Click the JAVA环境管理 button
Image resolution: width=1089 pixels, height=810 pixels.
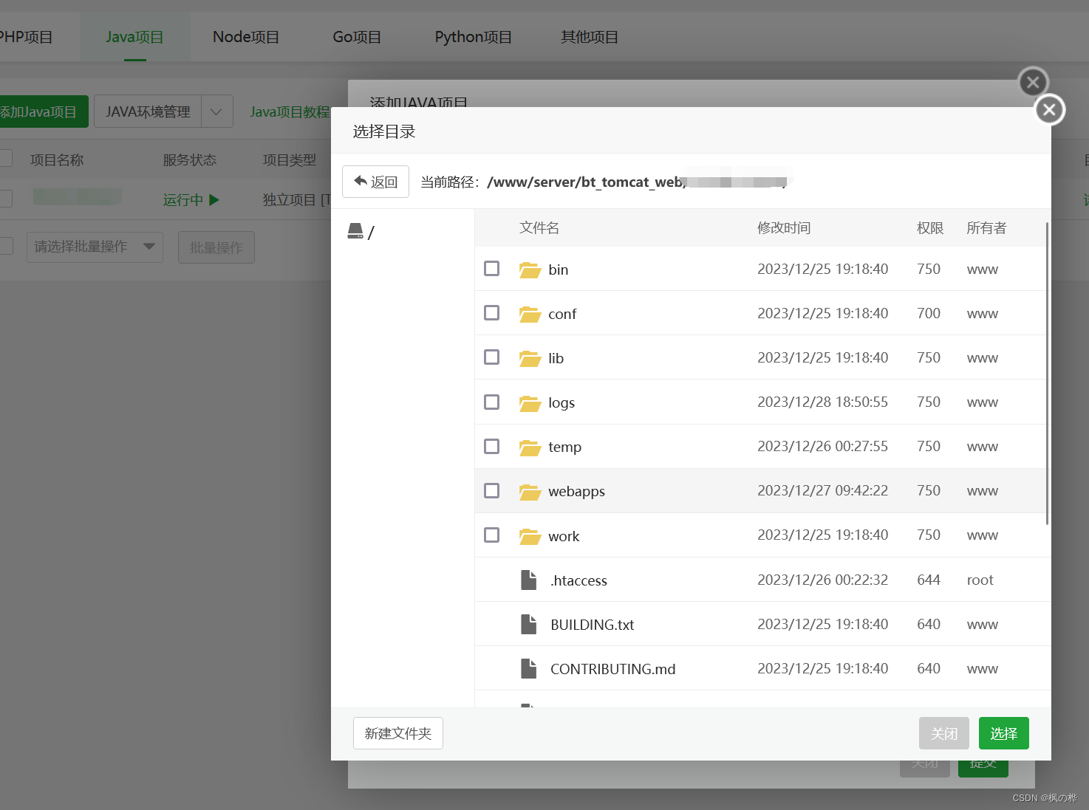[x=148, y=111]
